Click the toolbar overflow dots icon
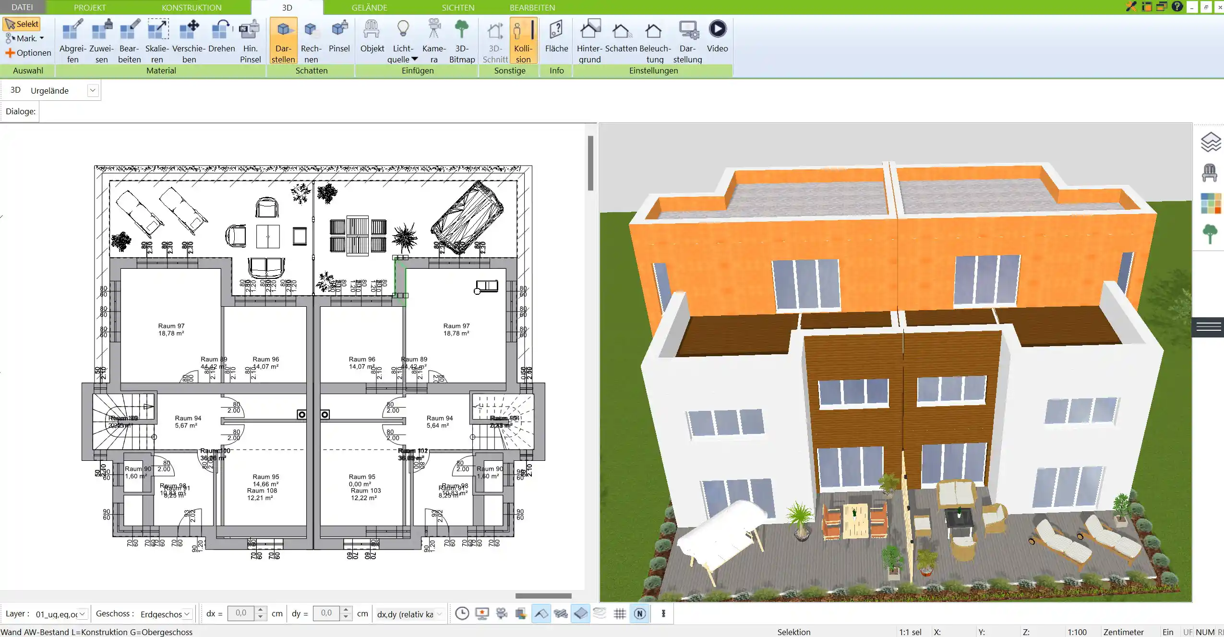Image resolution: width=1224 pixels, height=637 pixels. (x=663, y=613)
